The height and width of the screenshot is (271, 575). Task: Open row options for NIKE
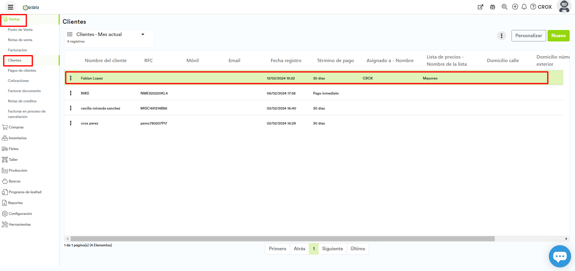71,93
